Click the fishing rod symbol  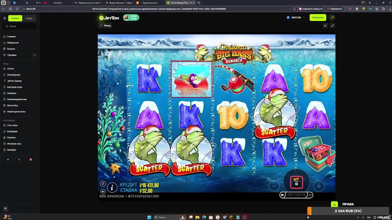234,79
